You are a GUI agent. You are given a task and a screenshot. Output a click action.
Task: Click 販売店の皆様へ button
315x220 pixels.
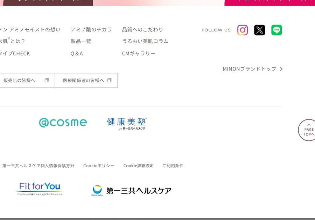click(27, 80)
